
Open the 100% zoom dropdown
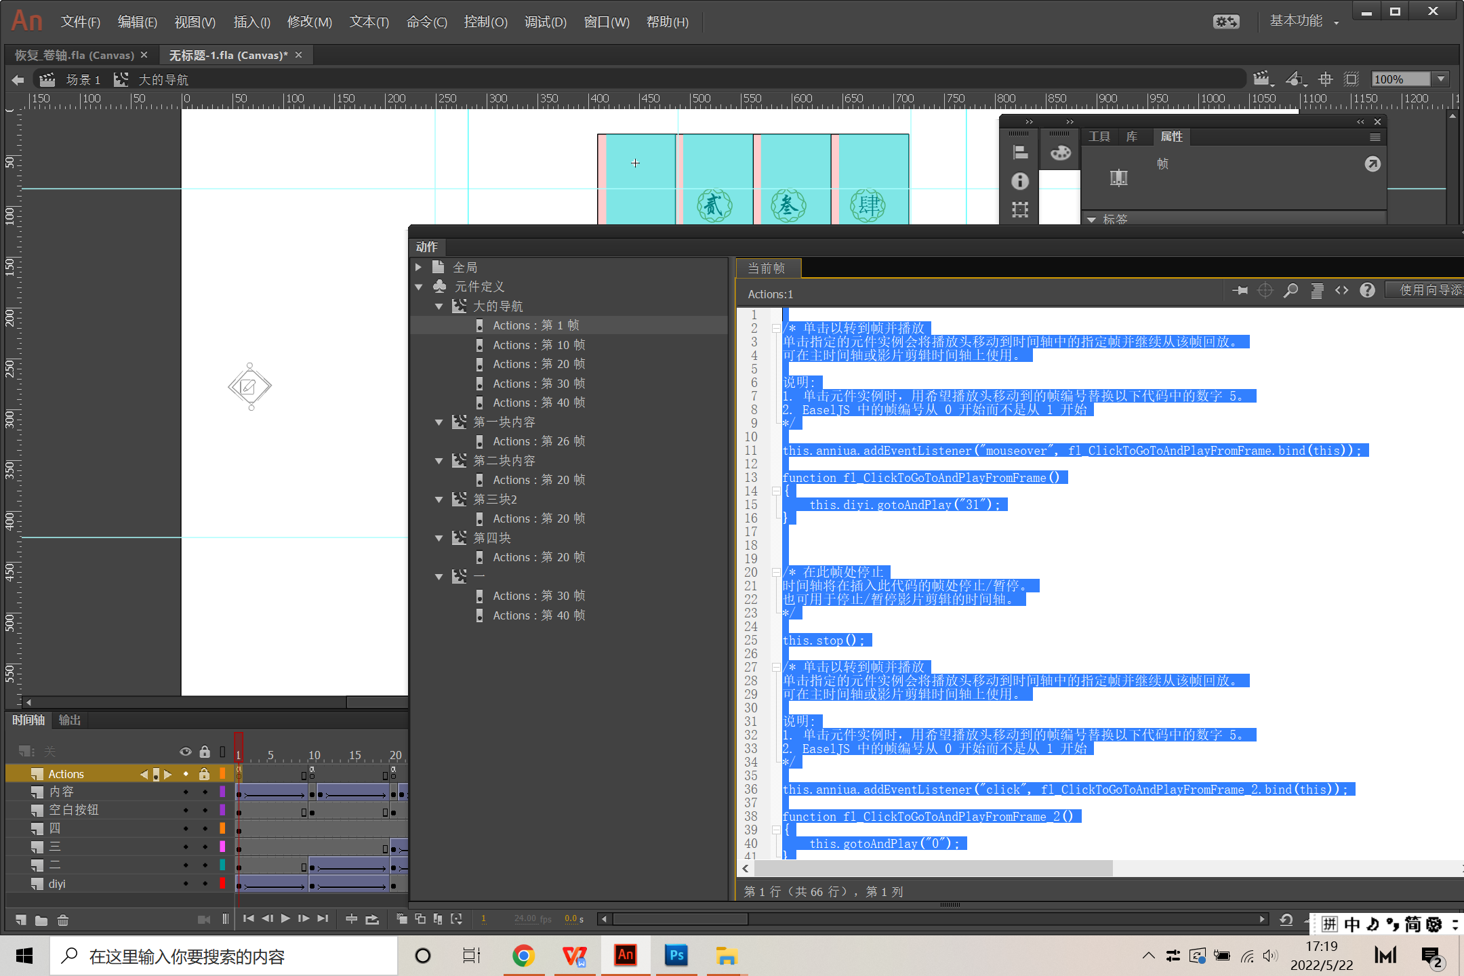pos(1441,79)
